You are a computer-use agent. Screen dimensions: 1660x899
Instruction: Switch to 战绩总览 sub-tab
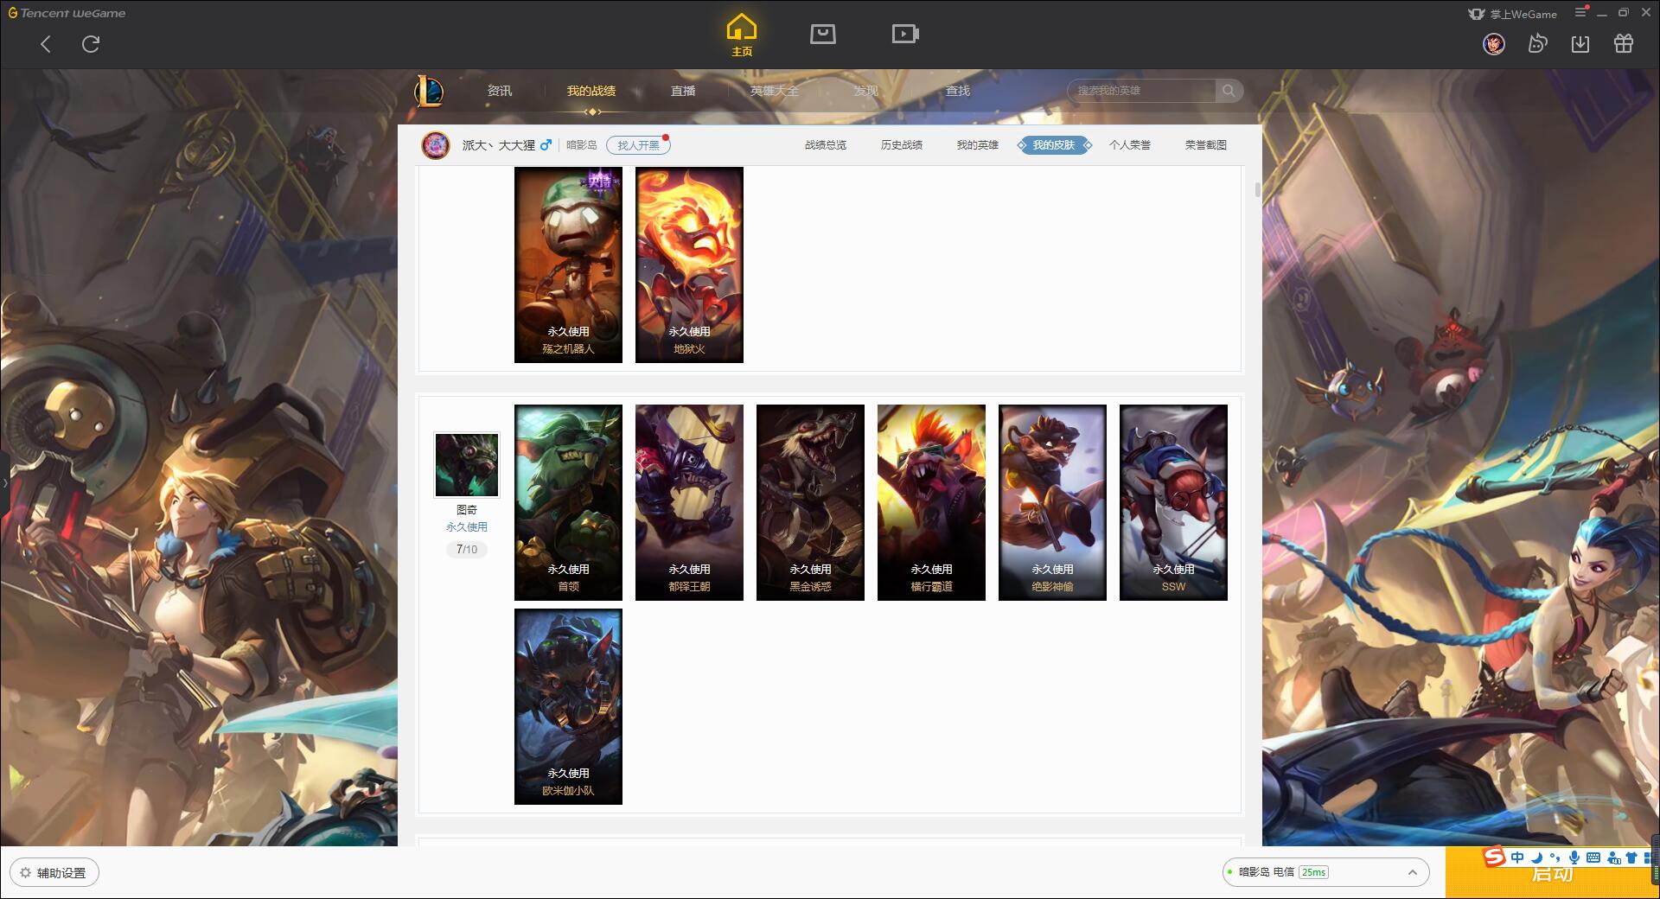coord(826,145)
